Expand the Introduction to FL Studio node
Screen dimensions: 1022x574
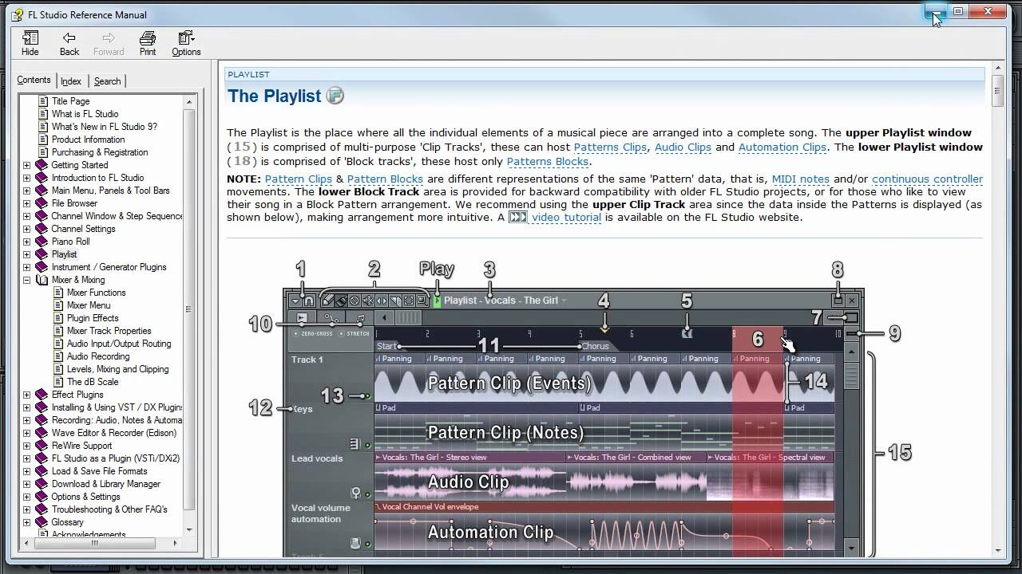click(x=26, y=178)
